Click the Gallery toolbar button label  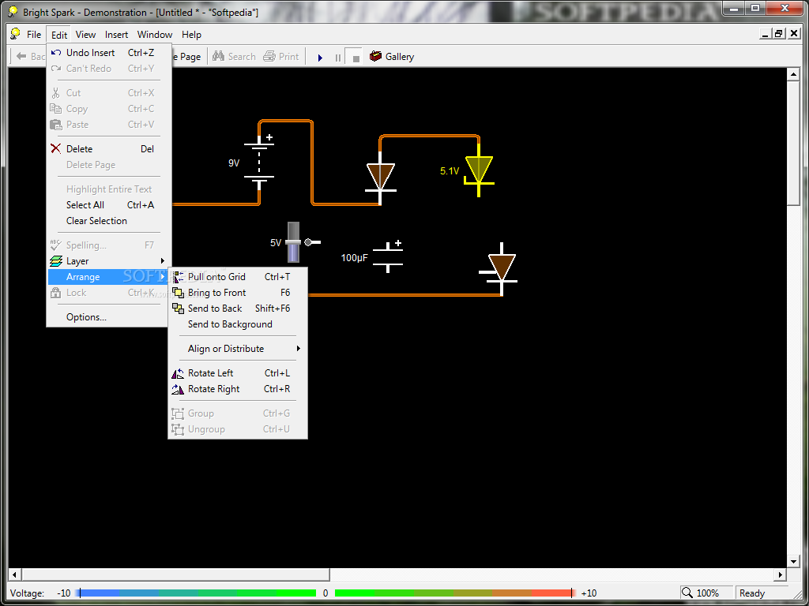coord(400,57)
